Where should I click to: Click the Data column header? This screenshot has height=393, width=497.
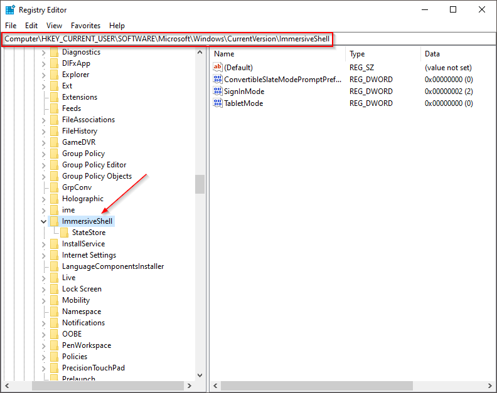coord(458,54)
